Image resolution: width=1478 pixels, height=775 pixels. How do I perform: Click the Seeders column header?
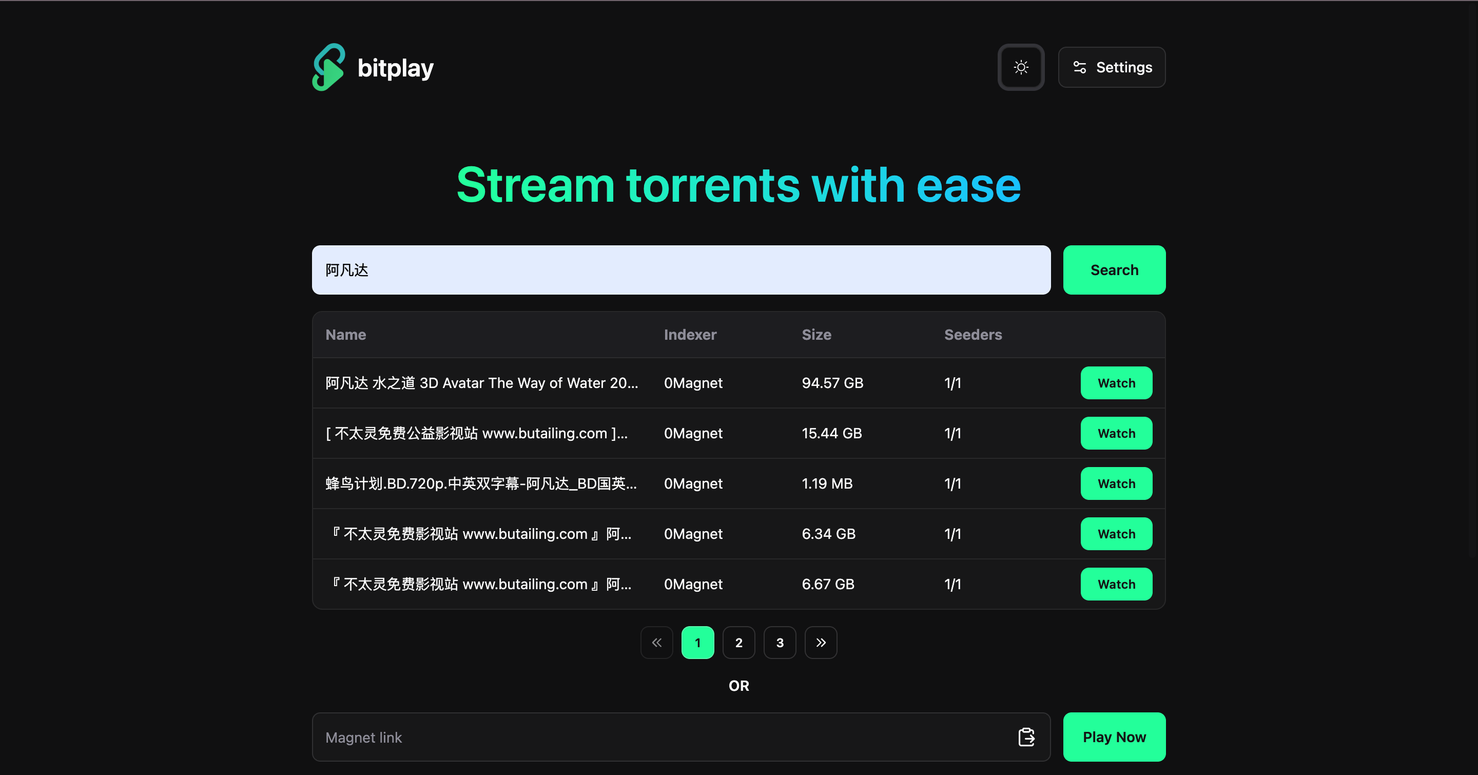tap(973, 335)
